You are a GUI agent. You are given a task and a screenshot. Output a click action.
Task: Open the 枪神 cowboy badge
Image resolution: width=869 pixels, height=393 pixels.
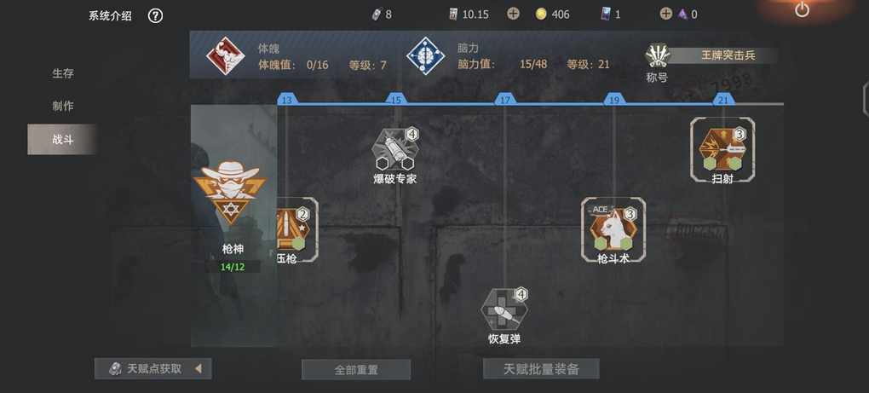pyautogui.click(x=231, y=194)
